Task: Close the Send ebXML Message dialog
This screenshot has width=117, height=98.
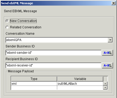Action: (x=114, y=3)
